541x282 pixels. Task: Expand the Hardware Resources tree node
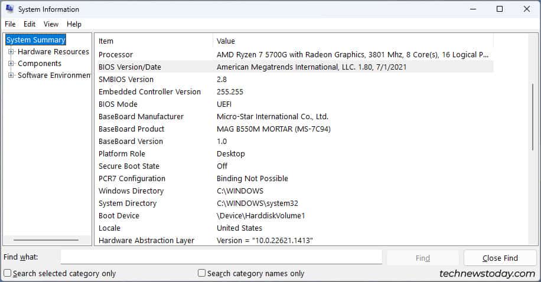11,52
